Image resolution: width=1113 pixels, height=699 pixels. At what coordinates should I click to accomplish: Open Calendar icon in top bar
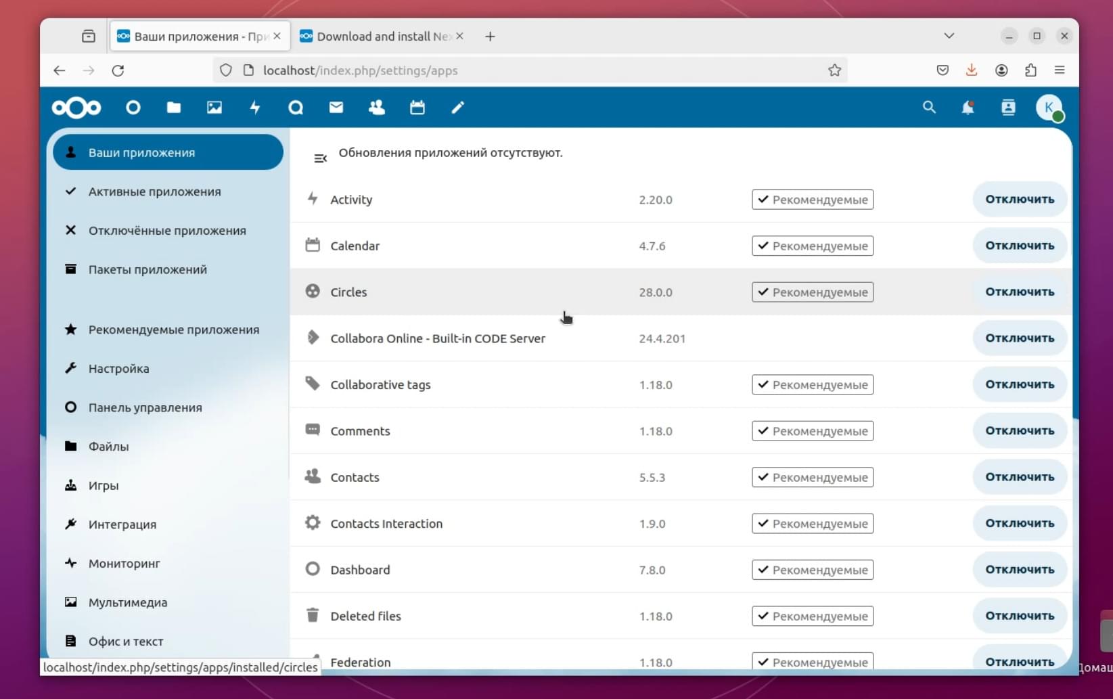[x=417, y=108]
